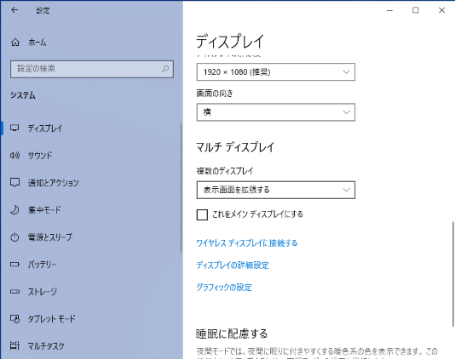Viewport: 455px width, 359px height.
Task: Open ディスプレイ sidebar menu label
Action: tap(45, 128)
